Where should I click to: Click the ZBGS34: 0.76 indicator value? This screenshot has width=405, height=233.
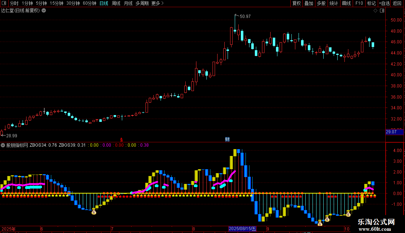point(43,145)
